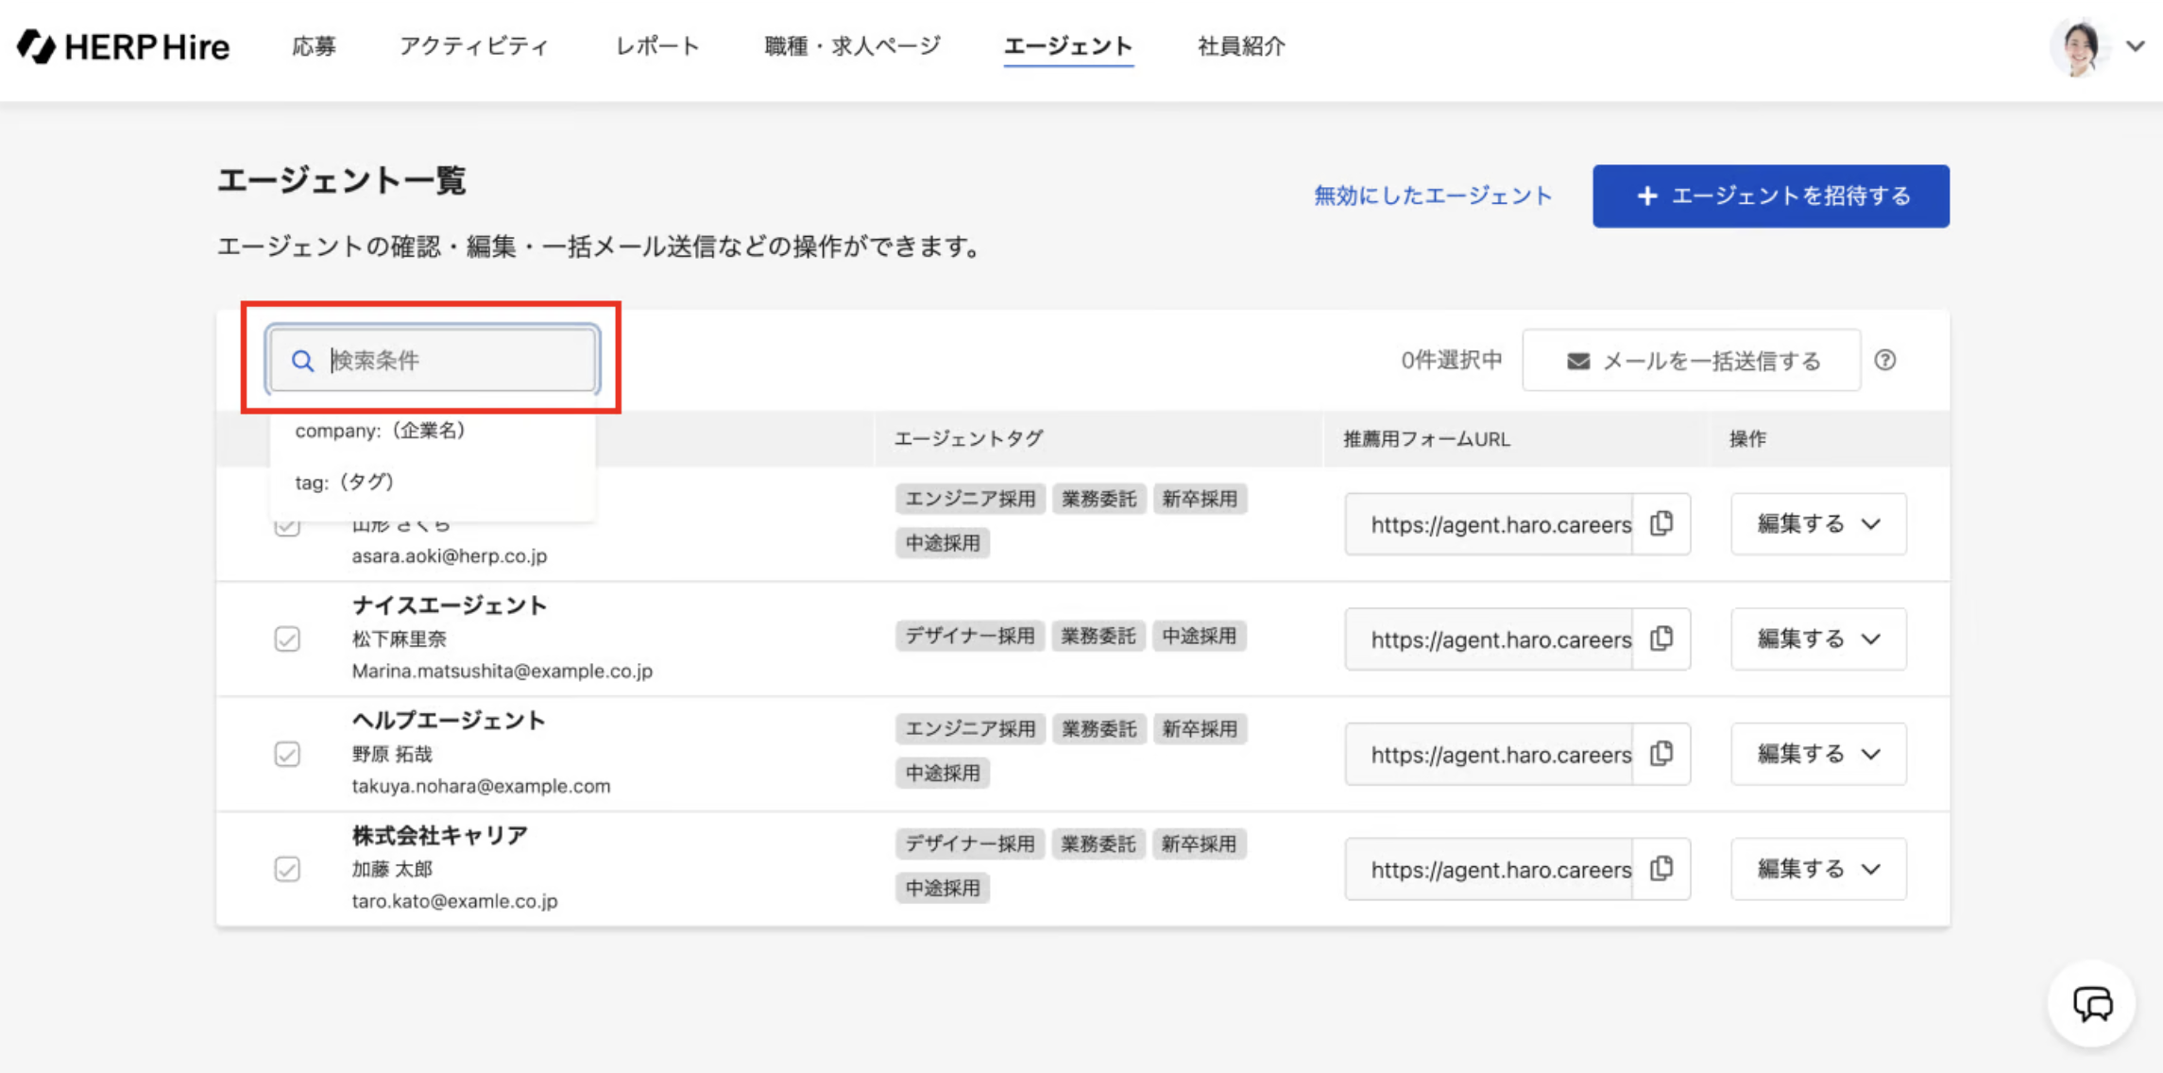Click the HERP Hire logo icon
Image resolution: width=2163 pixels, height=1073 pixels.
(38, 46)
